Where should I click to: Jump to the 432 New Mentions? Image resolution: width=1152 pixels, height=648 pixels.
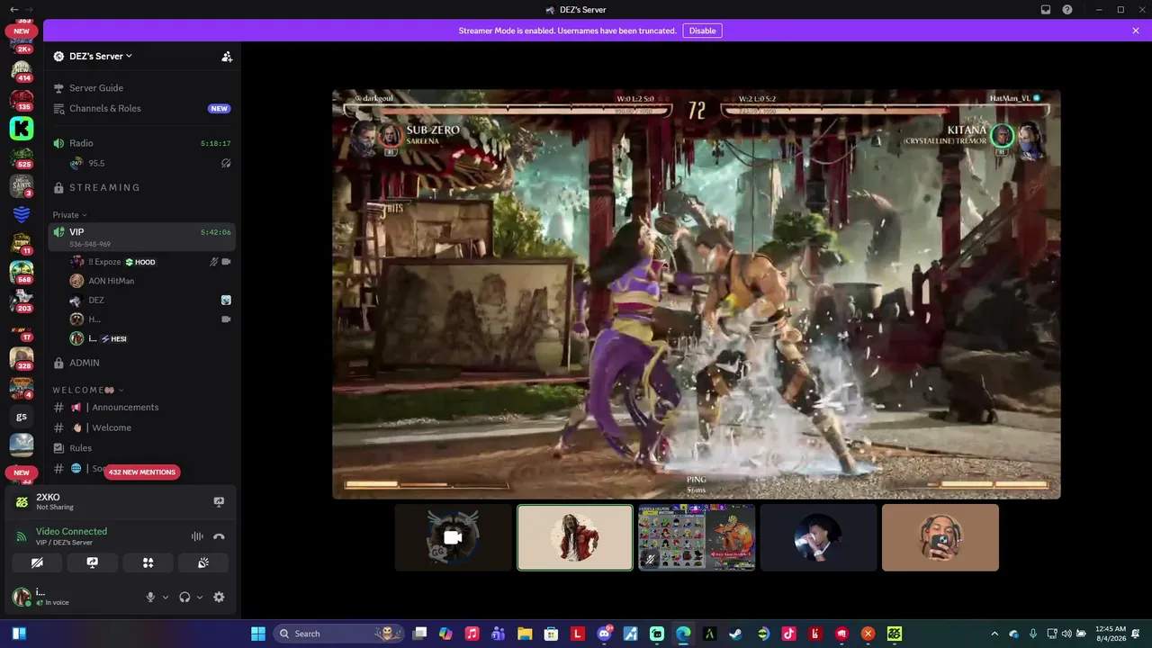pos(142,472)
